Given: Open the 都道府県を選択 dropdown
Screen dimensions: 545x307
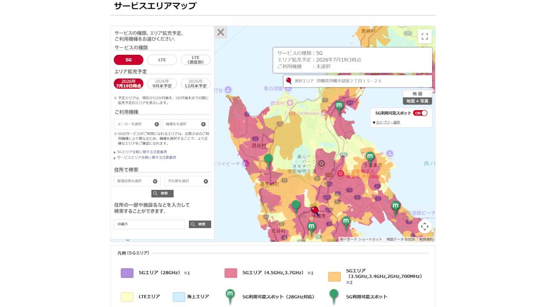Looking at the screenshot, I should coord(137,181).
